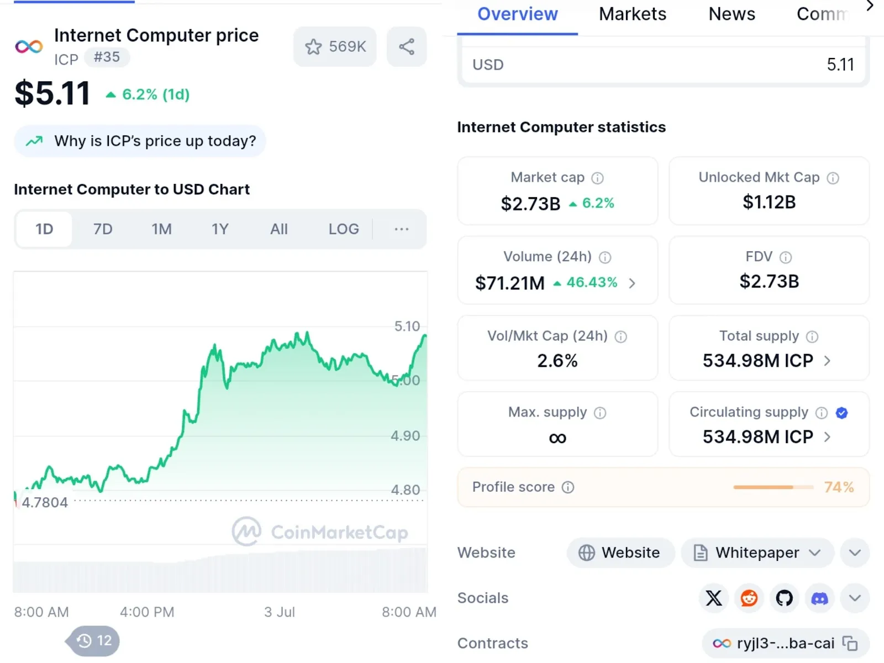This screenshot has width=884, height=663.
Task: Open the GitHub social link
Action: click(x=785, y=598)
